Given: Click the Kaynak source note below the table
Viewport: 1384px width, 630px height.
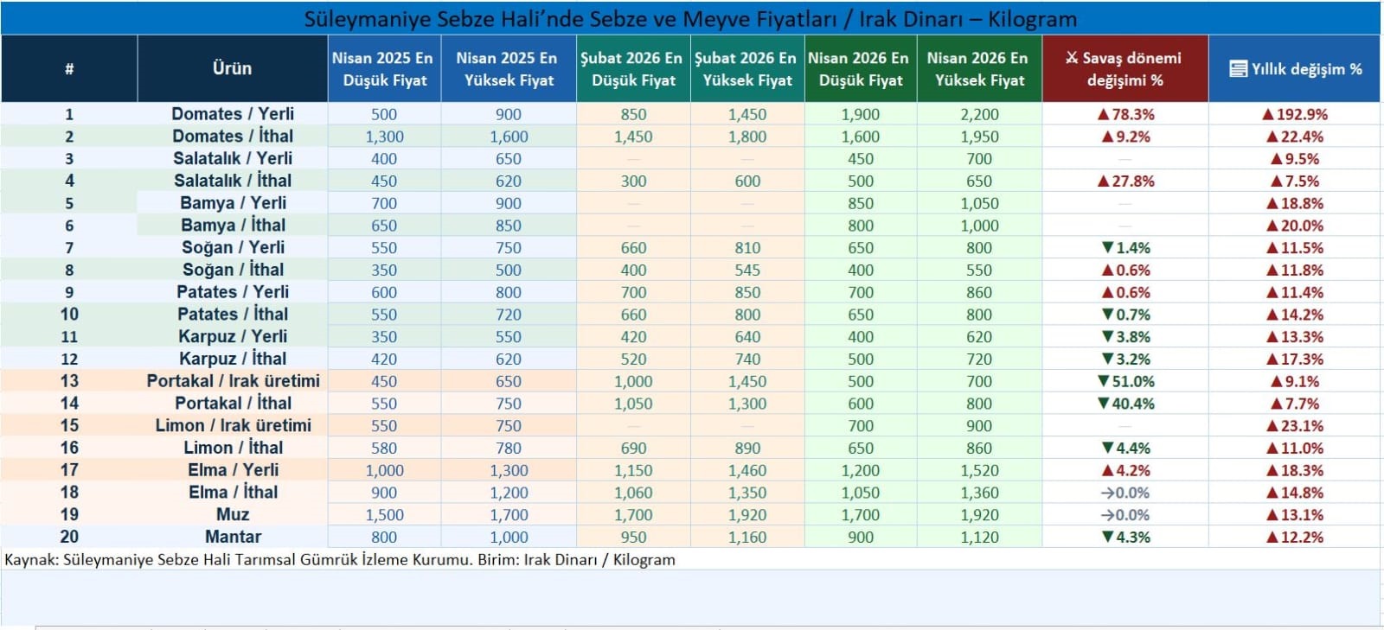Looking at the screenshot, I should [x=340, y=560].
